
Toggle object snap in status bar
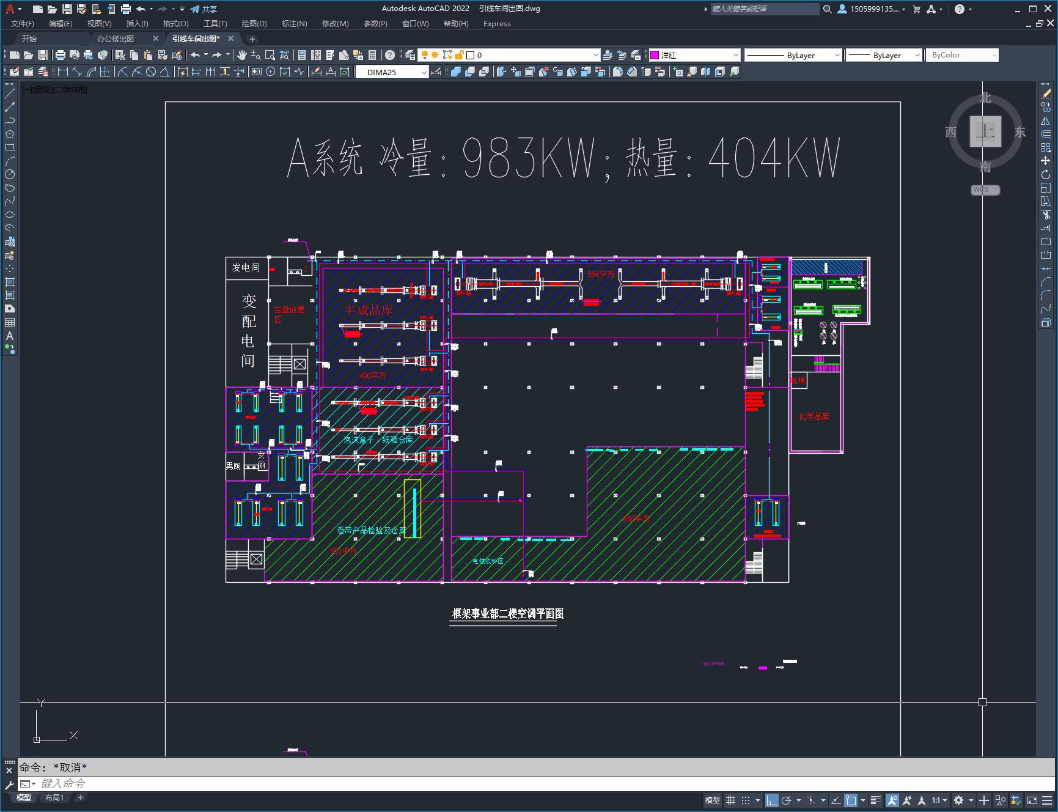(851, 800)
